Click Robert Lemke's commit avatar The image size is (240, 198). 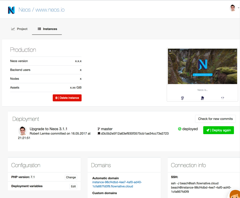click(x=23, y=131)
